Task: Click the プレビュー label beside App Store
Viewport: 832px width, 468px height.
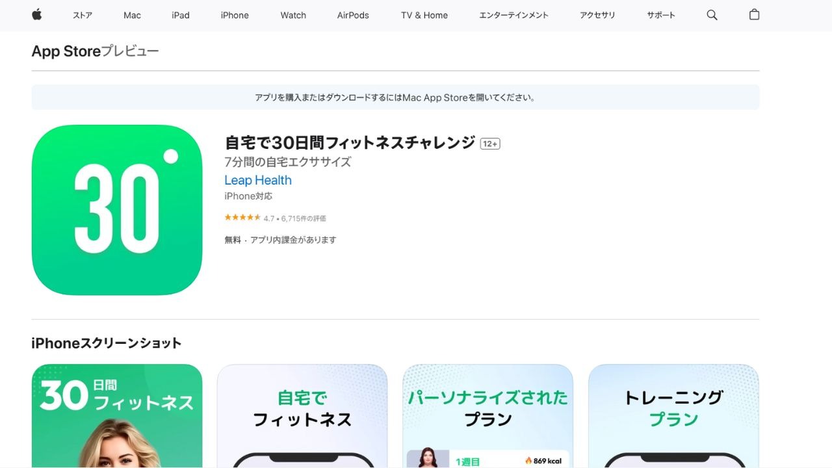Action: [x=130, y=51]
